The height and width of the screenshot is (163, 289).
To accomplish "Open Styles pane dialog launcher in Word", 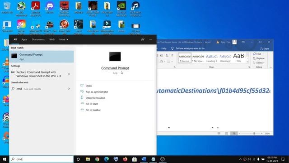I will tap(249, 67).
